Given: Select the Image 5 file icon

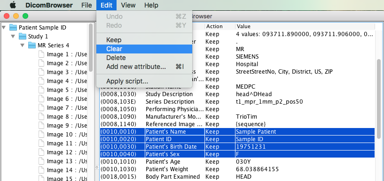Looking at the screenshot, I should coord(41,90).
